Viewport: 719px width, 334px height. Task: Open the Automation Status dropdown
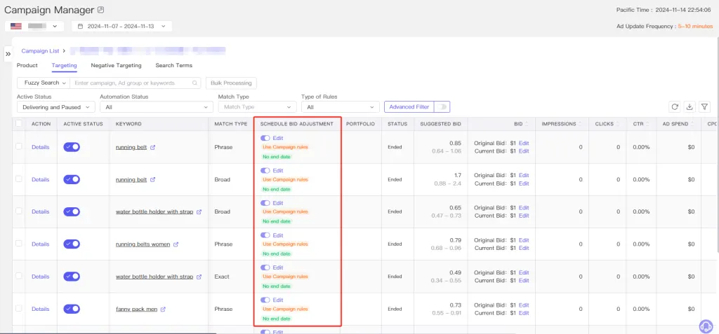click(157, 107)
